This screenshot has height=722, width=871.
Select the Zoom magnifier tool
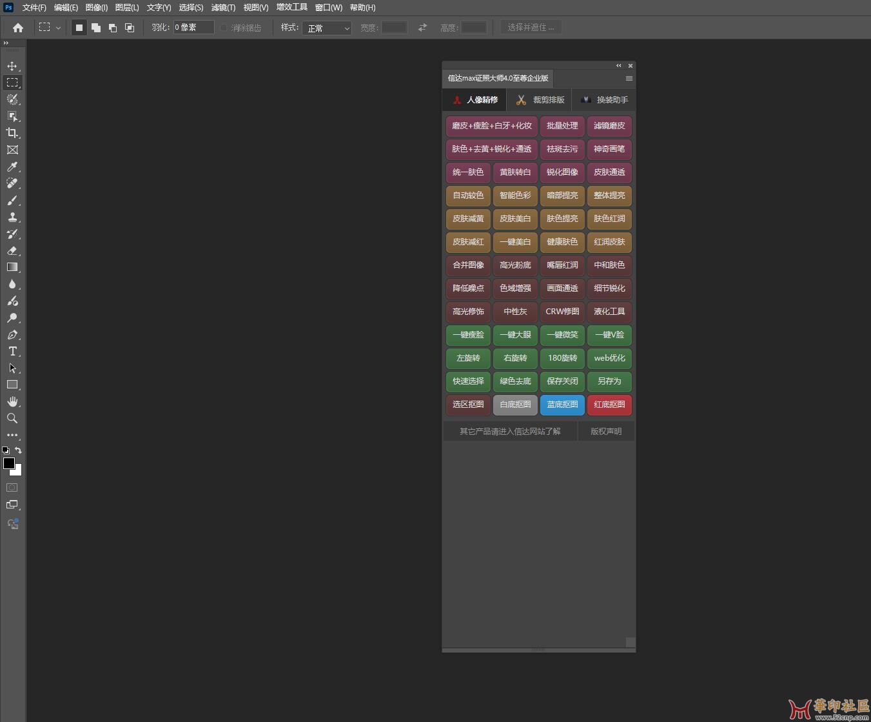12,418
